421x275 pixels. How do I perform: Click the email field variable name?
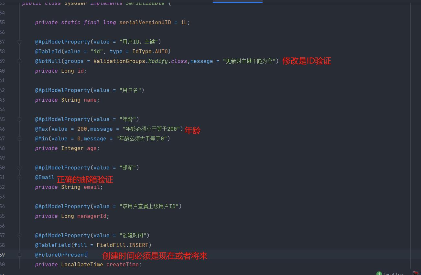click(x=92, y=187)
